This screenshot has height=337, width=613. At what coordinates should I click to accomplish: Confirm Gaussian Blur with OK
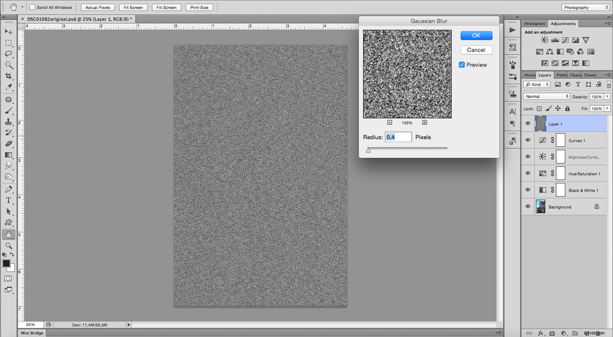[476, 36]
